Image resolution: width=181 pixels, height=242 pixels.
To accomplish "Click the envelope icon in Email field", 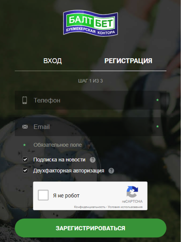I will tap(25, 127).
